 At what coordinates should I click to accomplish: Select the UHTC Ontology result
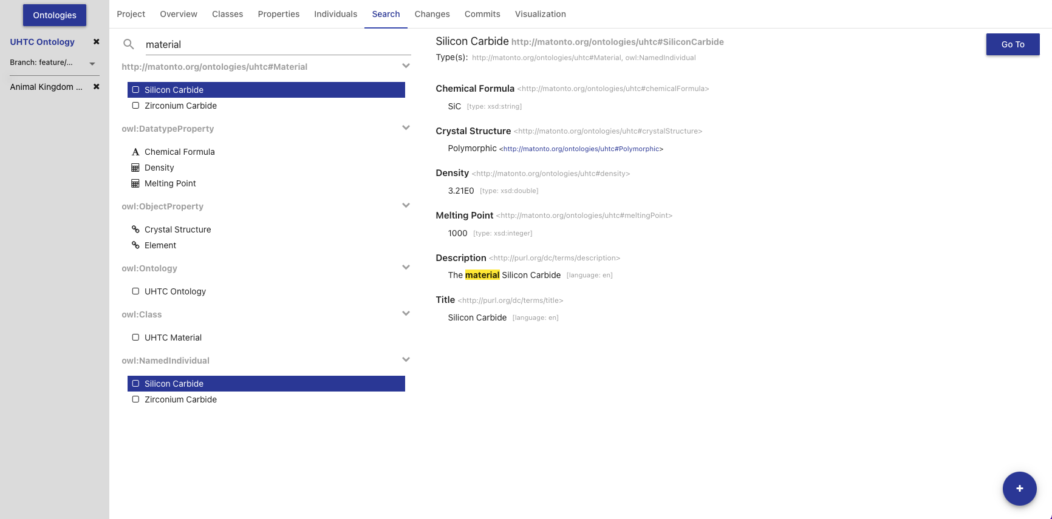pyautogui.click(x=266, y=291)
